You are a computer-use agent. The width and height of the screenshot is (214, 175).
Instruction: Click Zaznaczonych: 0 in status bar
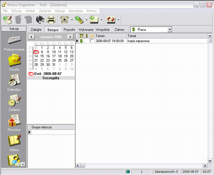pos(166,171)
